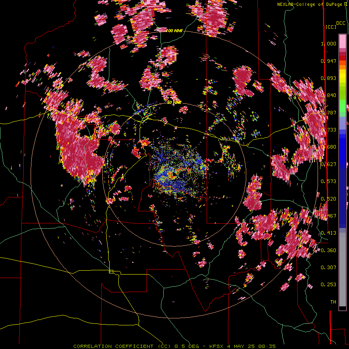Click the 0.467 legend value
The image size is (349, 349).
point(328,216)
